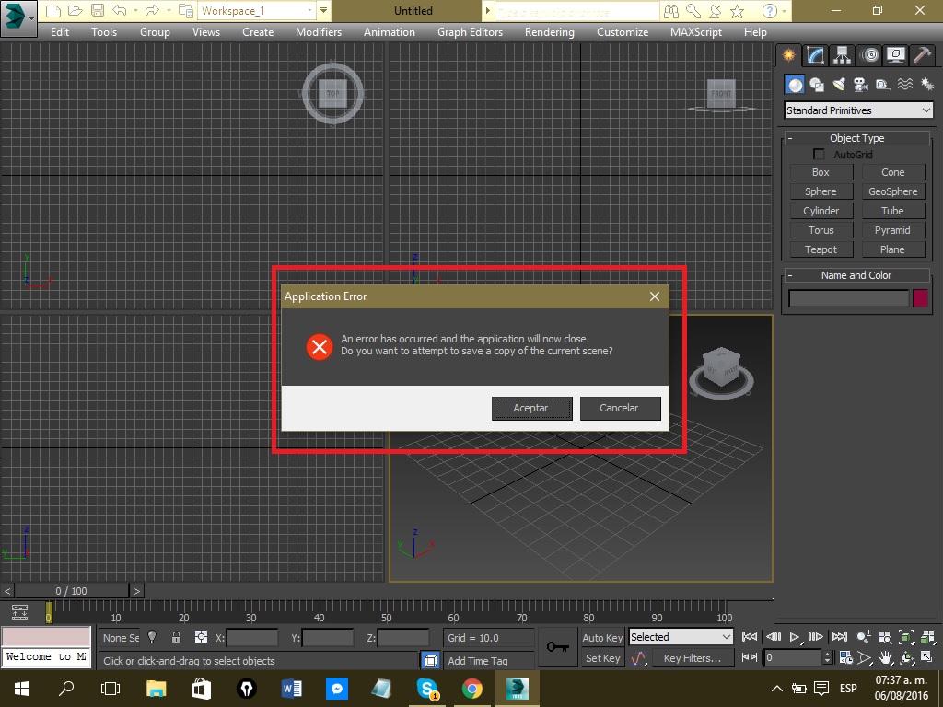Screen dimensions: 943x707
Task: Click the key Subscription Center icon
Action: (x=693, y=11)
